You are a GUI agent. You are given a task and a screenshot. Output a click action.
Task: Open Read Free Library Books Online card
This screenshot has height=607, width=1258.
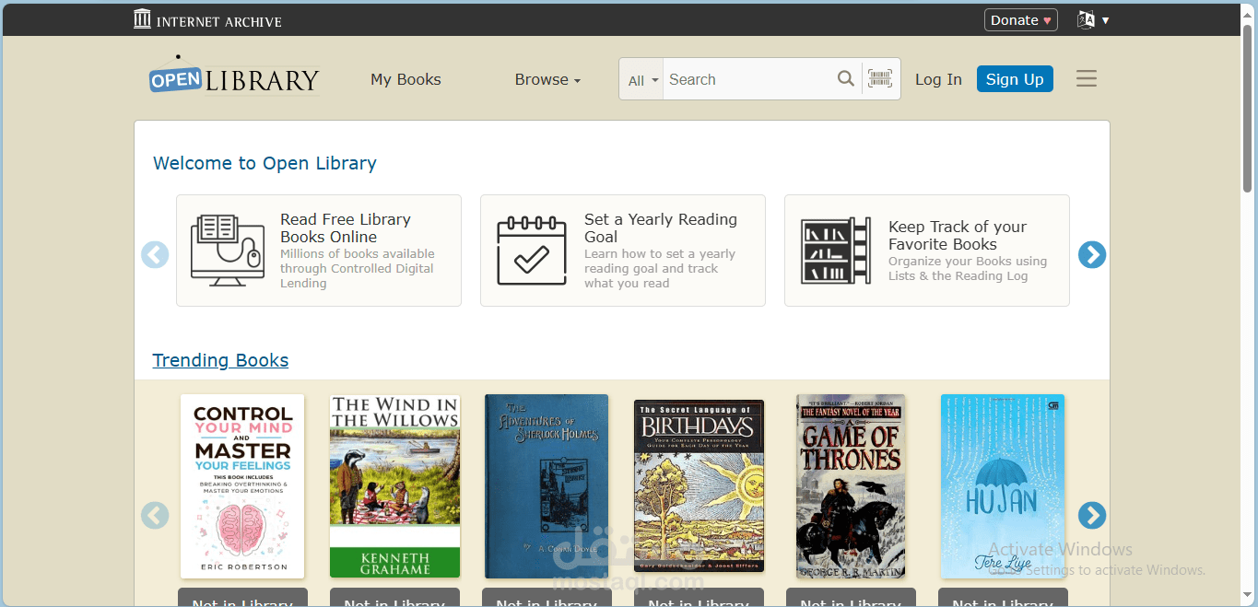pyautogui.click(x=318, y=251)
